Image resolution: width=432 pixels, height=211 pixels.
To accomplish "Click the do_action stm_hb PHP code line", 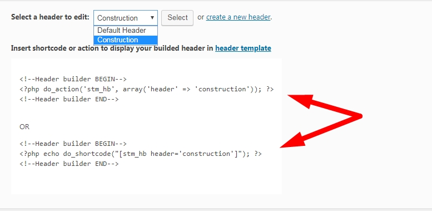I will (x=147, y=90).
